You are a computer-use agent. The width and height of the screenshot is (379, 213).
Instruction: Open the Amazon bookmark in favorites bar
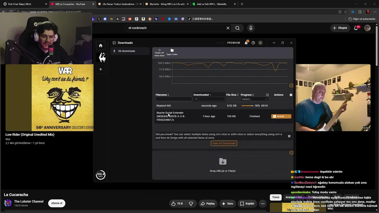143,19
